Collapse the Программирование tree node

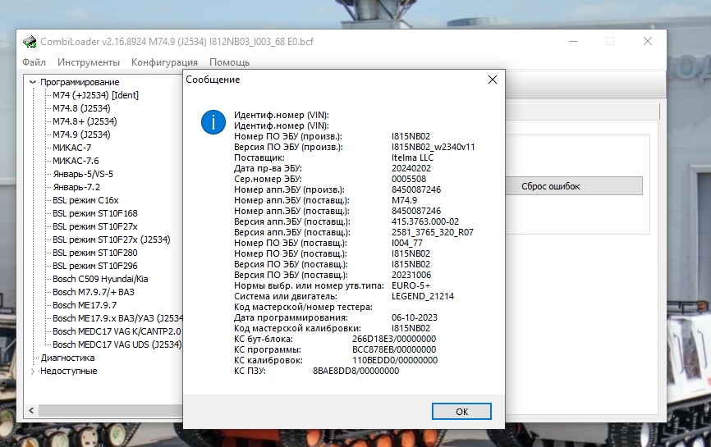click(x=33, y=82)
